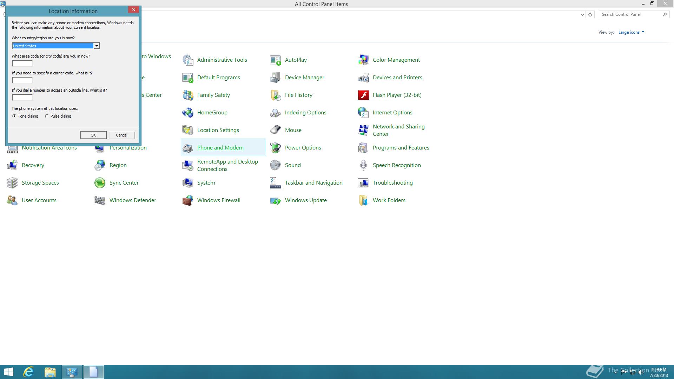
Task: Open the Speech Recognition microphone icon
Action: click(x=363, y=165)
